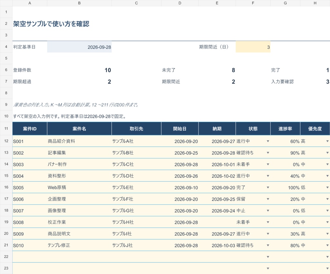Select column E header

(x=217, y=3)
